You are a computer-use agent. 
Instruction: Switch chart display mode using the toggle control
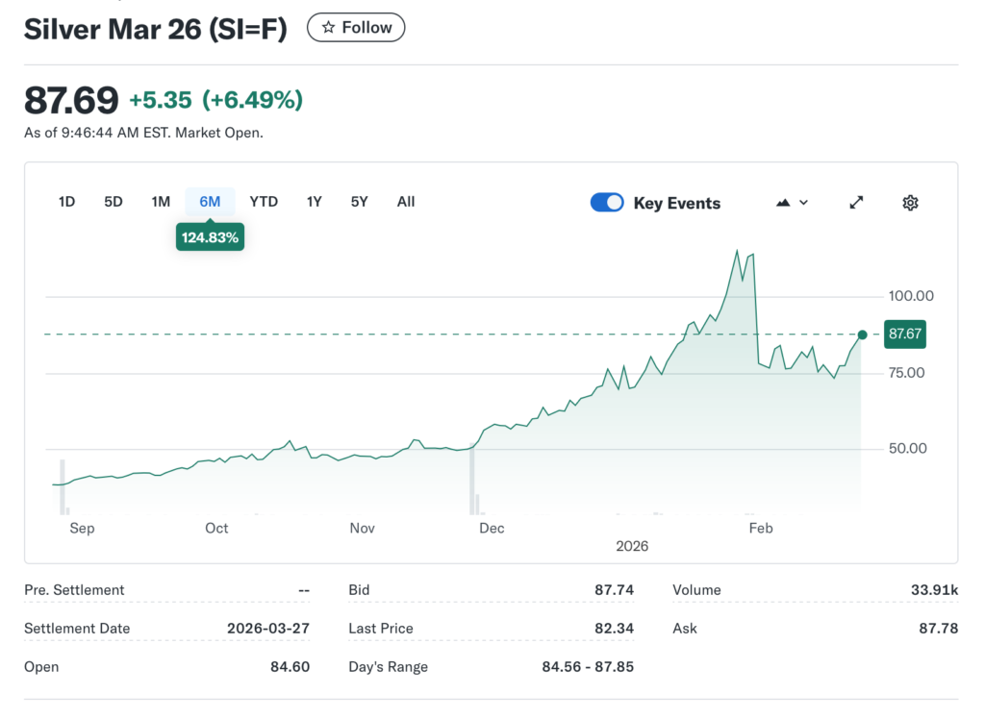click(x=607, y=203)
